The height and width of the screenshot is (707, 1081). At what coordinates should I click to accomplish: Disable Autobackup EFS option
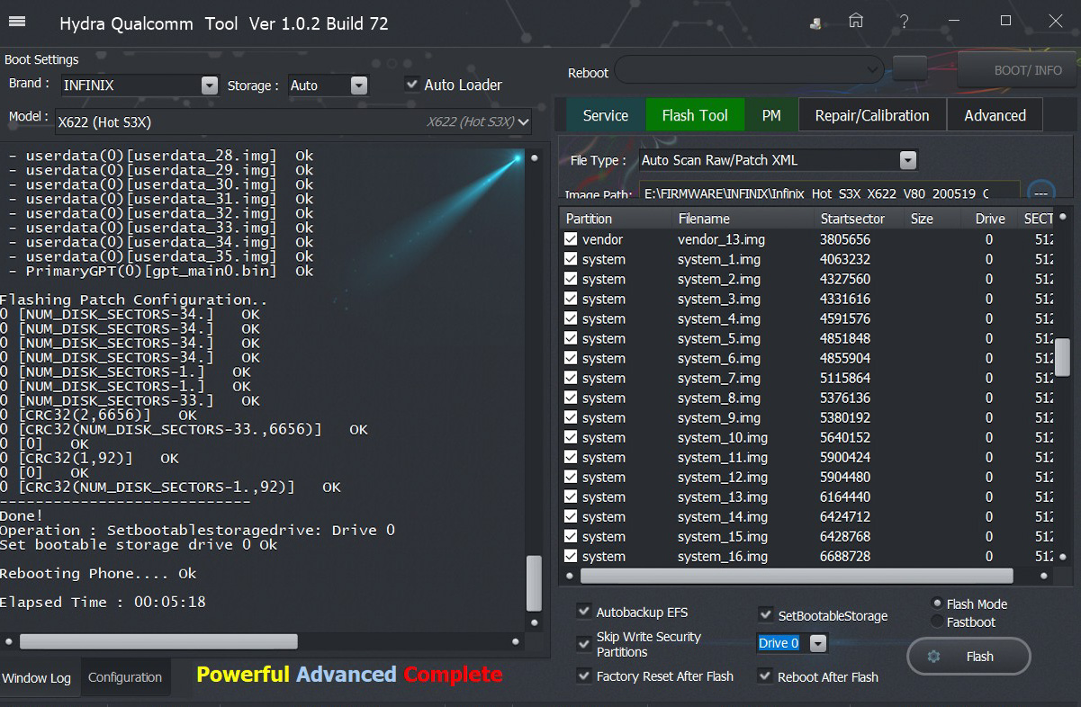(x=584, y=612)
